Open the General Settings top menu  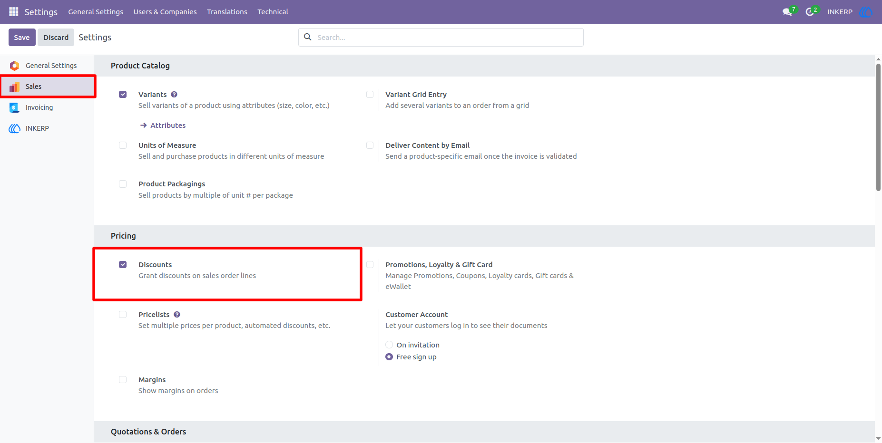tap(96, 12)
